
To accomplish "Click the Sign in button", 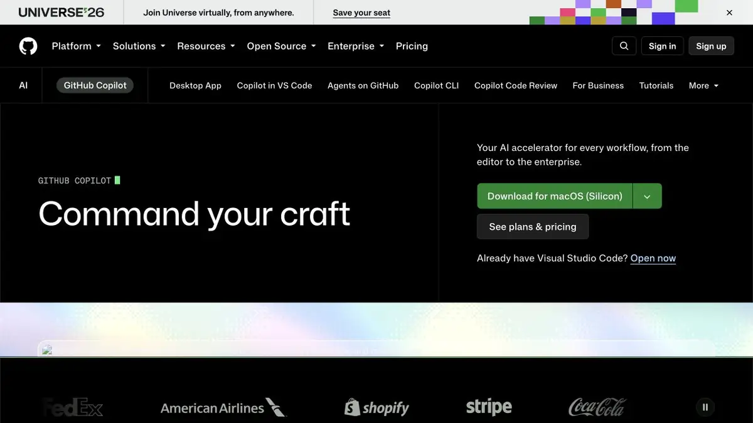I will click(662, 46).
